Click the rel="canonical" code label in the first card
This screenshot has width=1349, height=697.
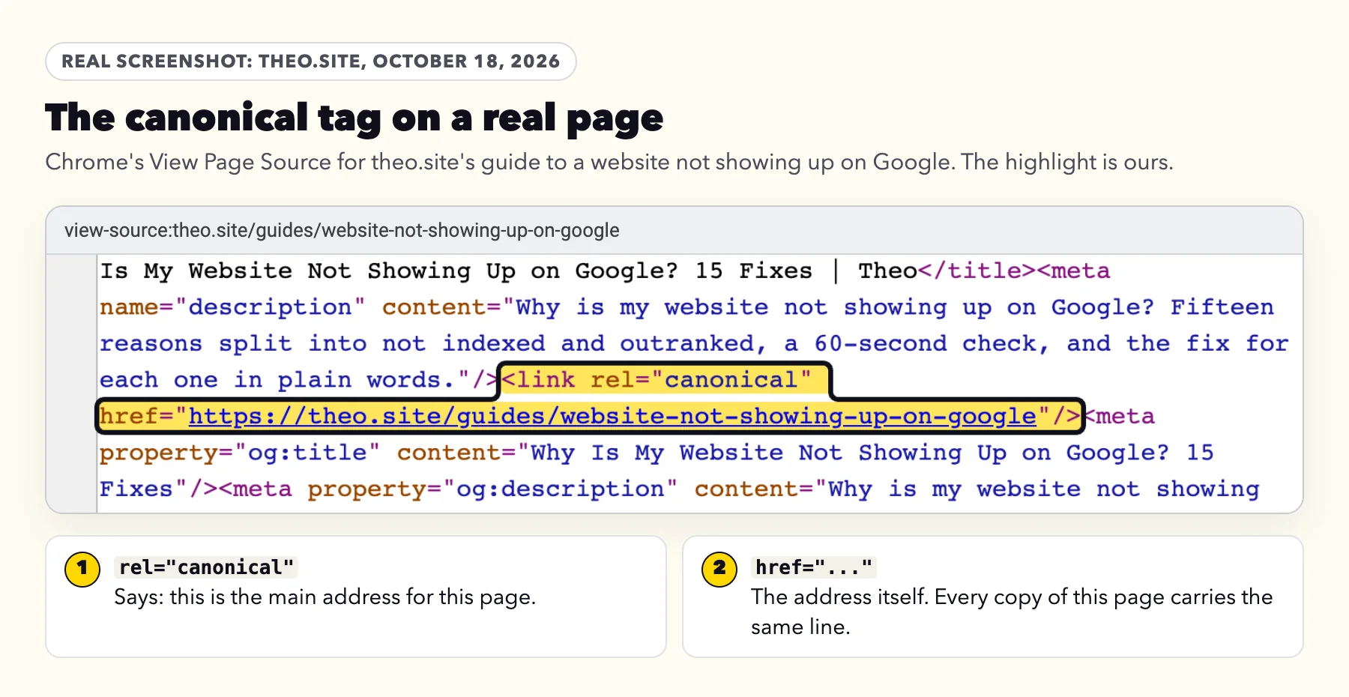(206, 567)
